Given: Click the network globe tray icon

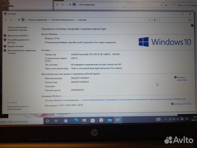Looking at the screenshot, I should tap(182, 119).
